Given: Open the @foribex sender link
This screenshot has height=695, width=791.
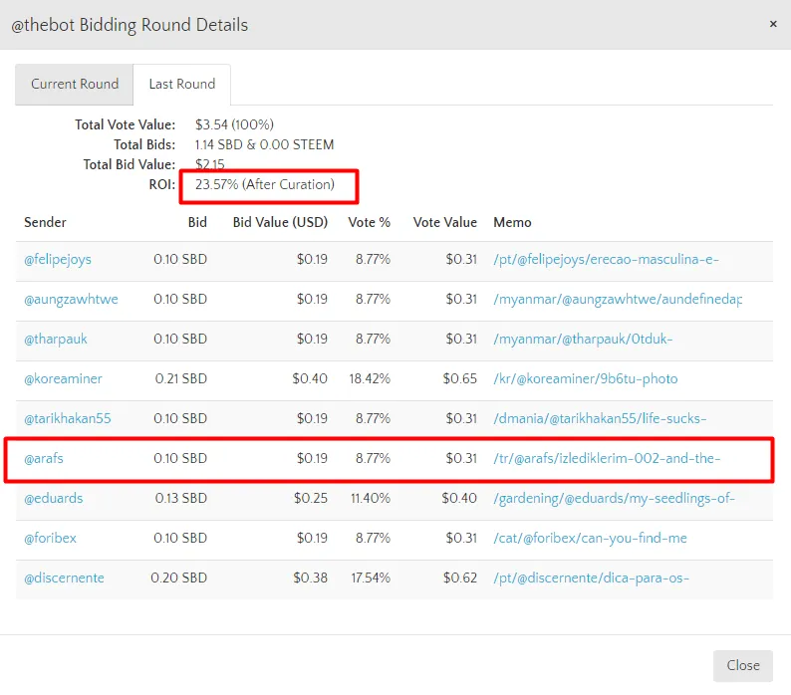Looking at the screenshot, I should (51, 538).
